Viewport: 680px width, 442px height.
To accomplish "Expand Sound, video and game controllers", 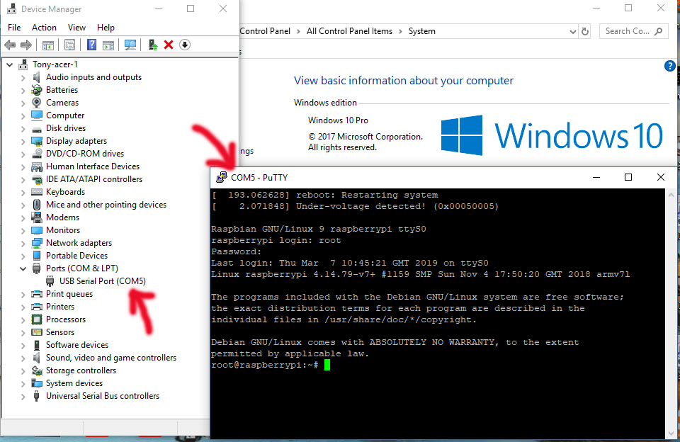I will tap(23, 358).
